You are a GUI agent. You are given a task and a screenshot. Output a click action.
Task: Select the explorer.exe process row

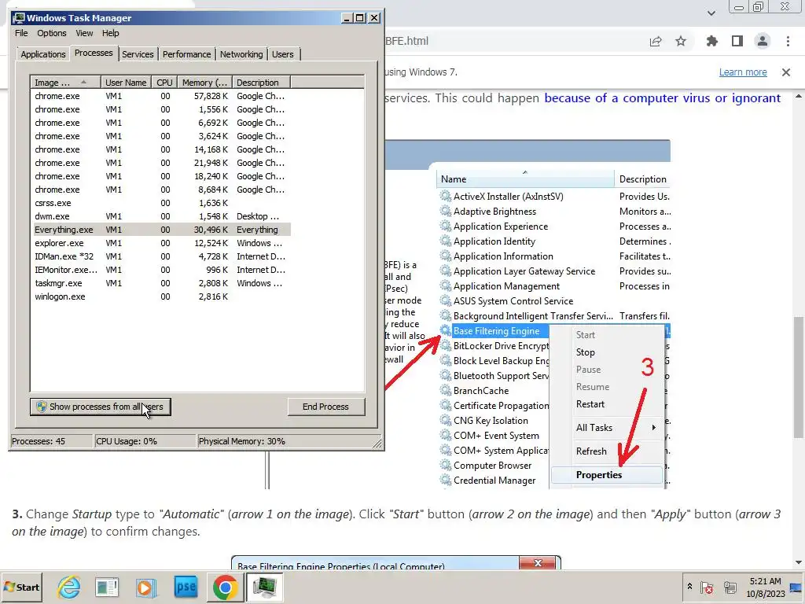click(161, 243)
